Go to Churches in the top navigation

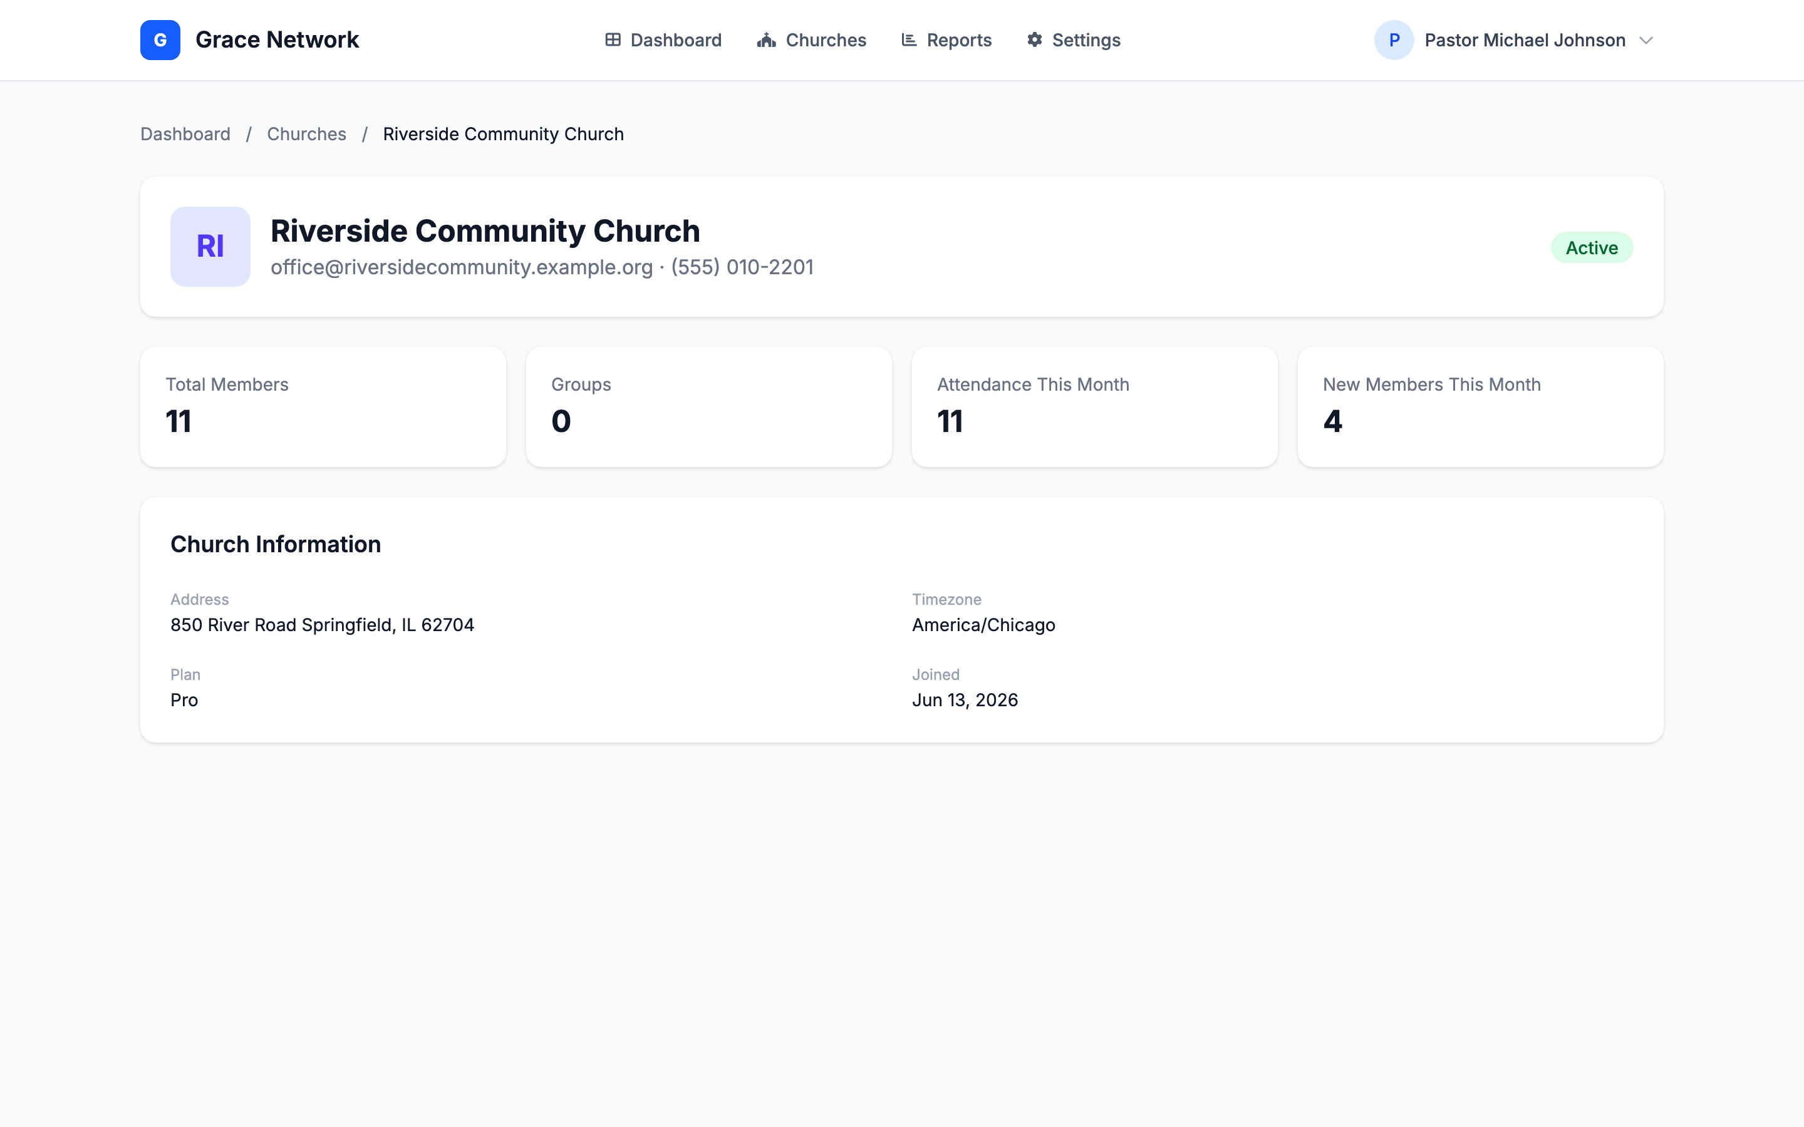pos(812,40)
